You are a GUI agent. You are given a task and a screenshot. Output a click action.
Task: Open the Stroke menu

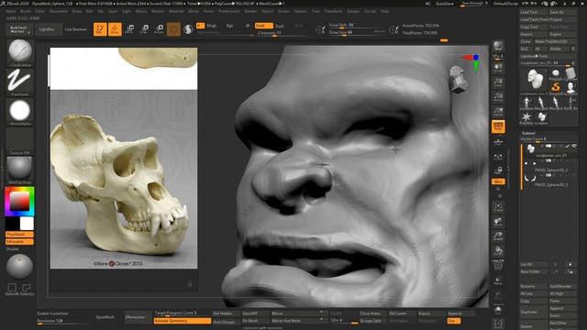[x=283, y=11]
